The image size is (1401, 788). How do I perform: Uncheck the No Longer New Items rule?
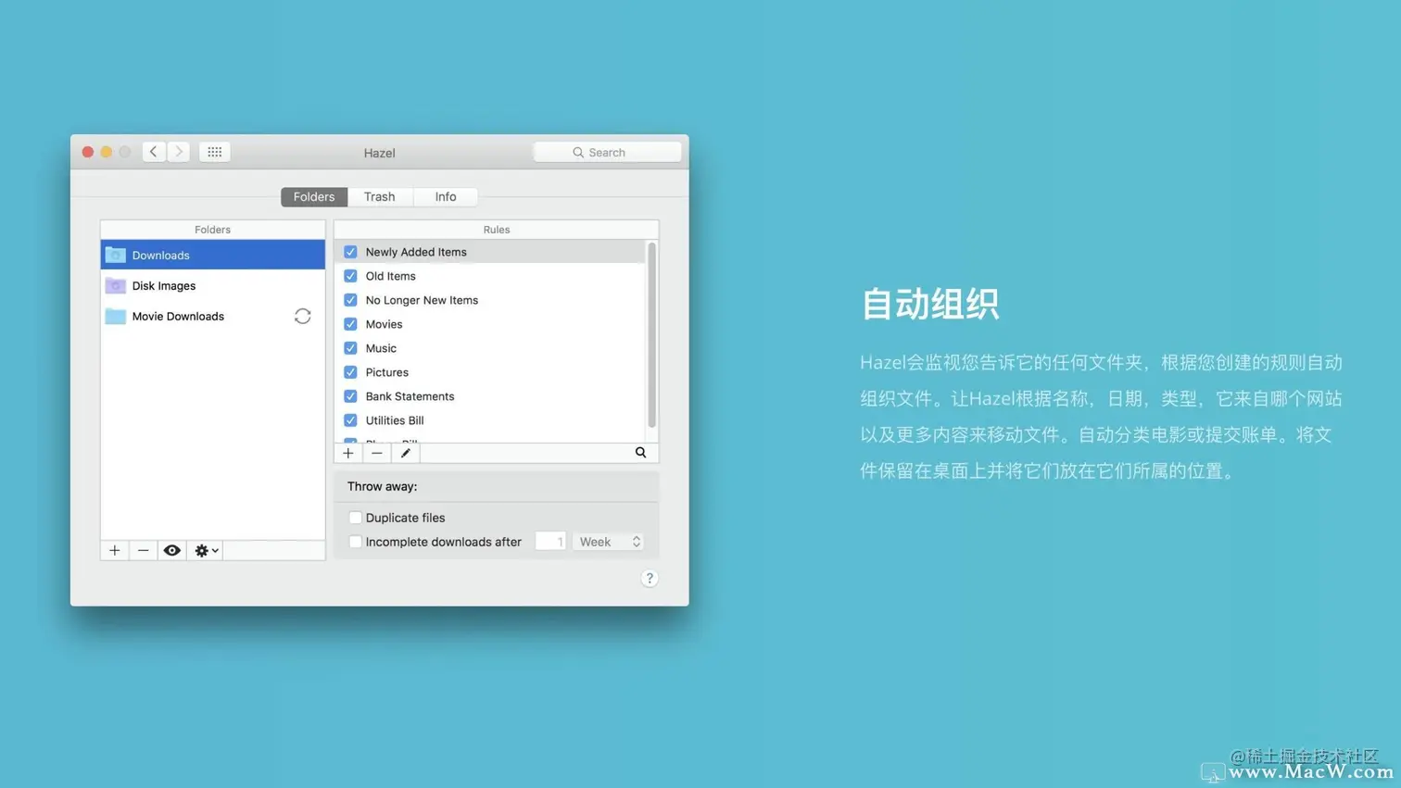pyautogui.click(x=350, y=300)
